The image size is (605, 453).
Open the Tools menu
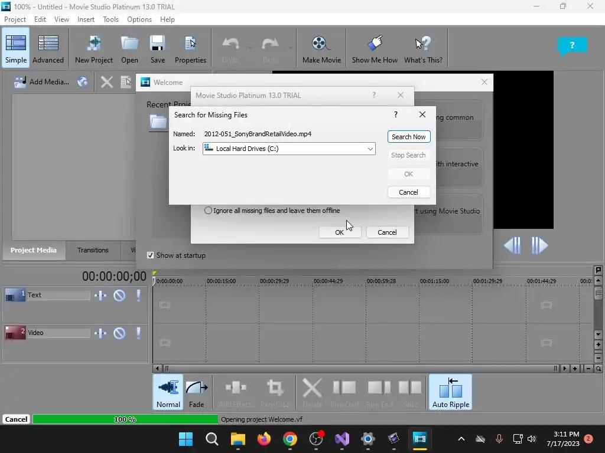[110, 19]
